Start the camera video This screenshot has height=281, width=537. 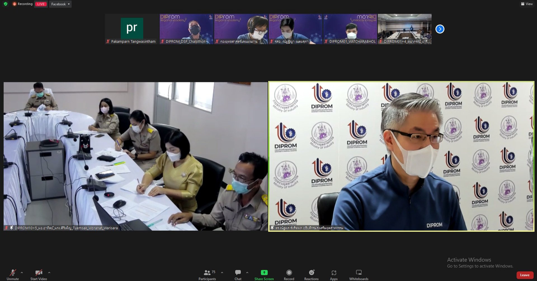[39, 274]
